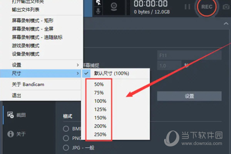Choose 关于 Bandicam menu entry
Viewport: 231px width, 154px height.
(28, 84)
